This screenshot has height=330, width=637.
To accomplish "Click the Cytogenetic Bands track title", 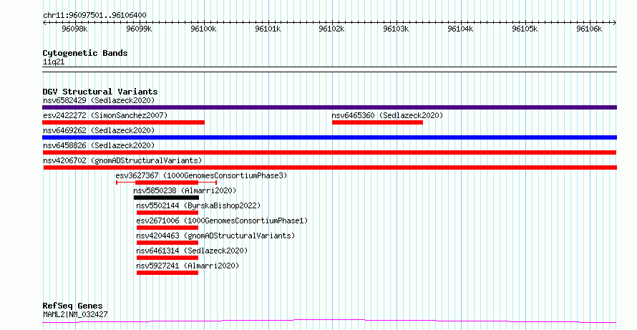I will (x=85, y=53).
